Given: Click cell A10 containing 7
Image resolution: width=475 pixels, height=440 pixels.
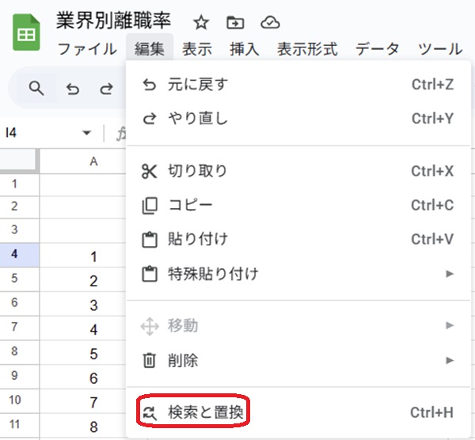Looking at the screenshot, I should click(82, 402).
